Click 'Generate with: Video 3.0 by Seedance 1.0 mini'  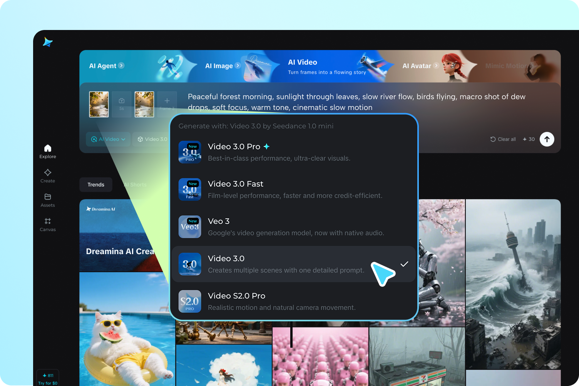(256, 126)
